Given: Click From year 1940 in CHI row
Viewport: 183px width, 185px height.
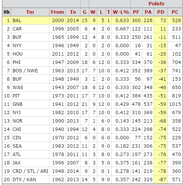Looking at the screenshot, I should (58, 129).
